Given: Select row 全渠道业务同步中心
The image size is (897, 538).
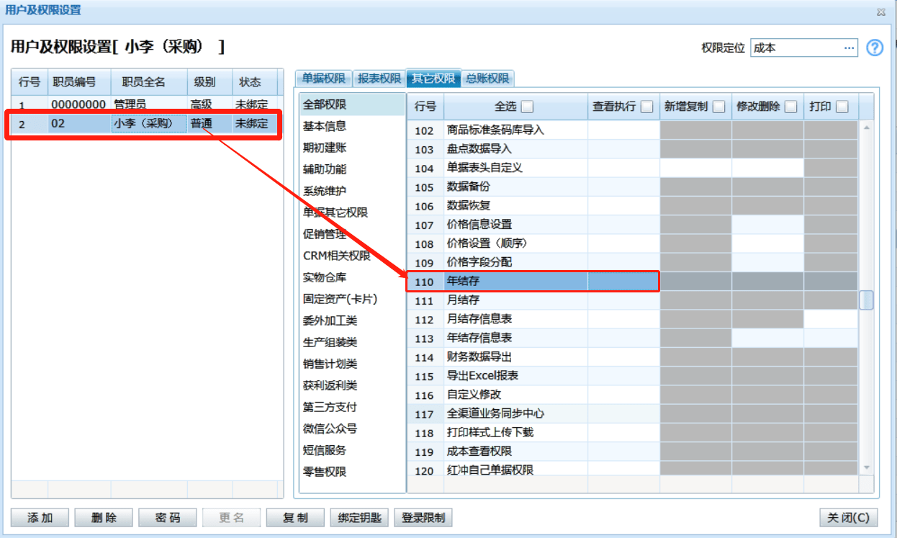Looking at the screenshot, I should click(x=633, y=413).
